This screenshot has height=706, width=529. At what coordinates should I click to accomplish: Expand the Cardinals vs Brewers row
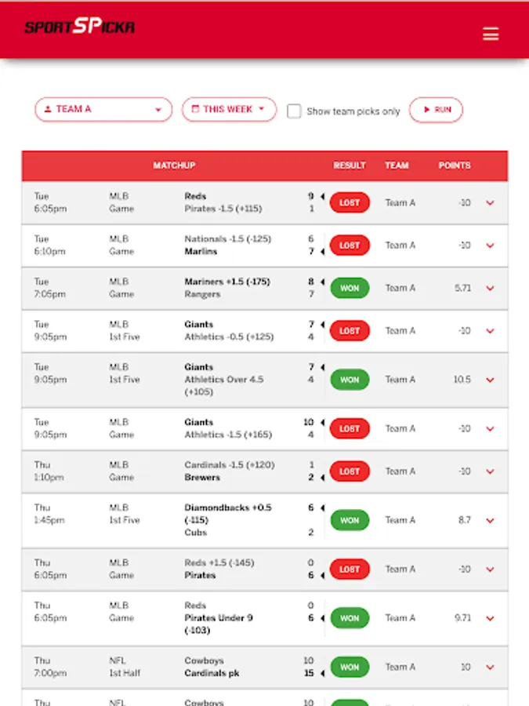pos(490,471)
